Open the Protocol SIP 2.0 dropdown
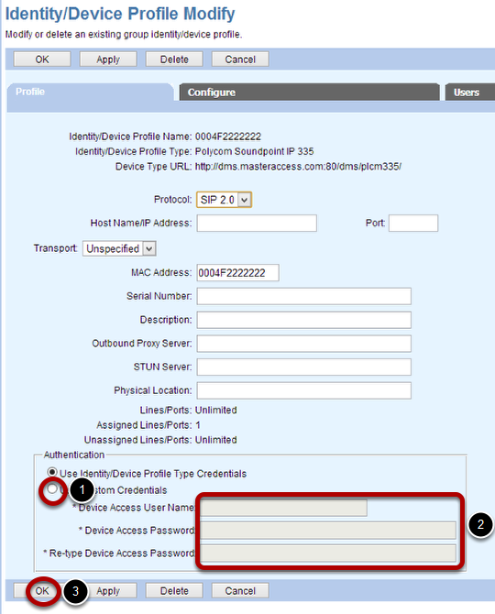Screen dimensions: 495x614 (224, 200)
